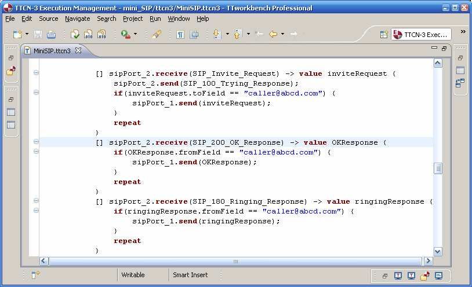Click the New file wizard icon
The image size is (472, 287).
pos(17,34)
